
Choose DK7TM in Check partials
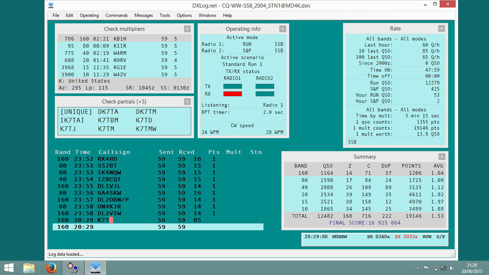click(x=146, y=112)
